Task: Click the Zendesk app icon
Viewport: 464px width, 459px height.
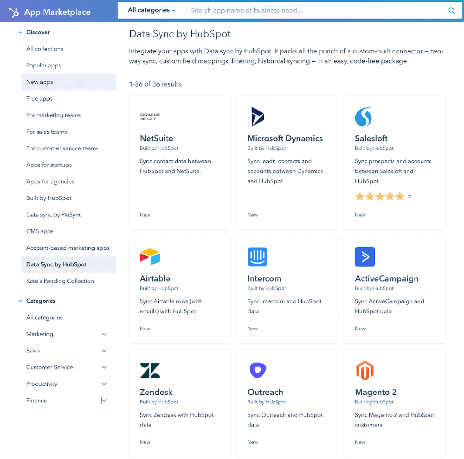Action: (149, 370)
